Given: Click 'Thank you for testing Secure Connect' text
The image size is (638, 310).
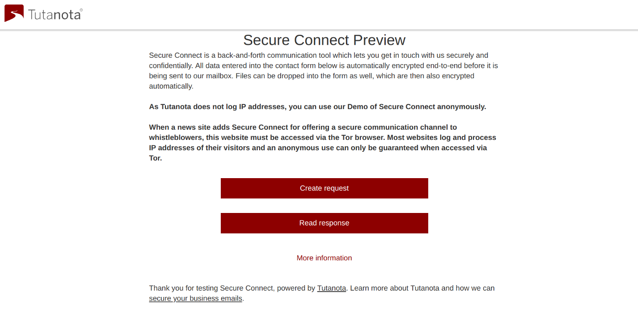Looking at the screenshot, I should [211, 288].
